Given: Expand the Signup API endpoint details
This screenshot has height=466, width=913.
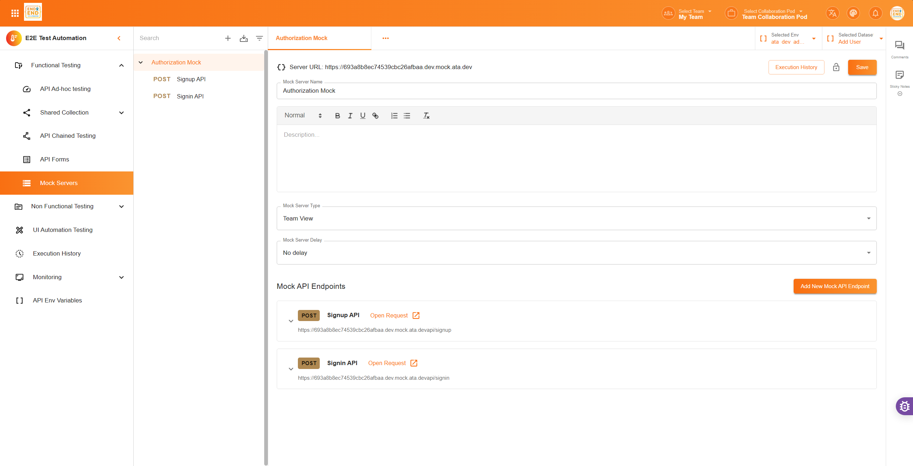Looking at the screenshot, I should point(291,321).
